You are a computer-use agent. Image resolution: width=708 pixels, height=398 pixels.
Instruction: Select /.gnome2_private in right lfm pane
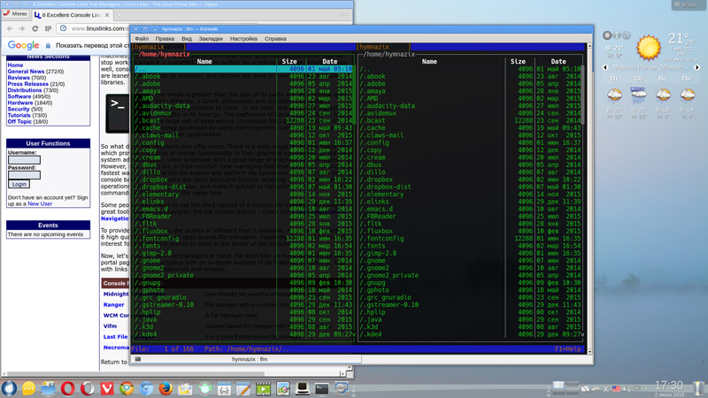[389, 275]
